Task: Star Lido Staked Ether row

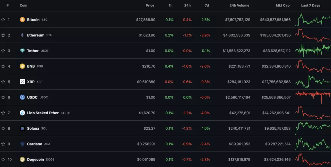Action: (x=3, y=113)
